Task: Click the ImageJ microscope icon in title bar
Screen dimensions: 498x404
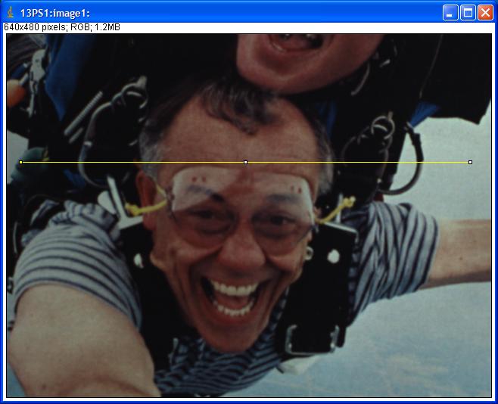Action: click(x=10, y=12)
